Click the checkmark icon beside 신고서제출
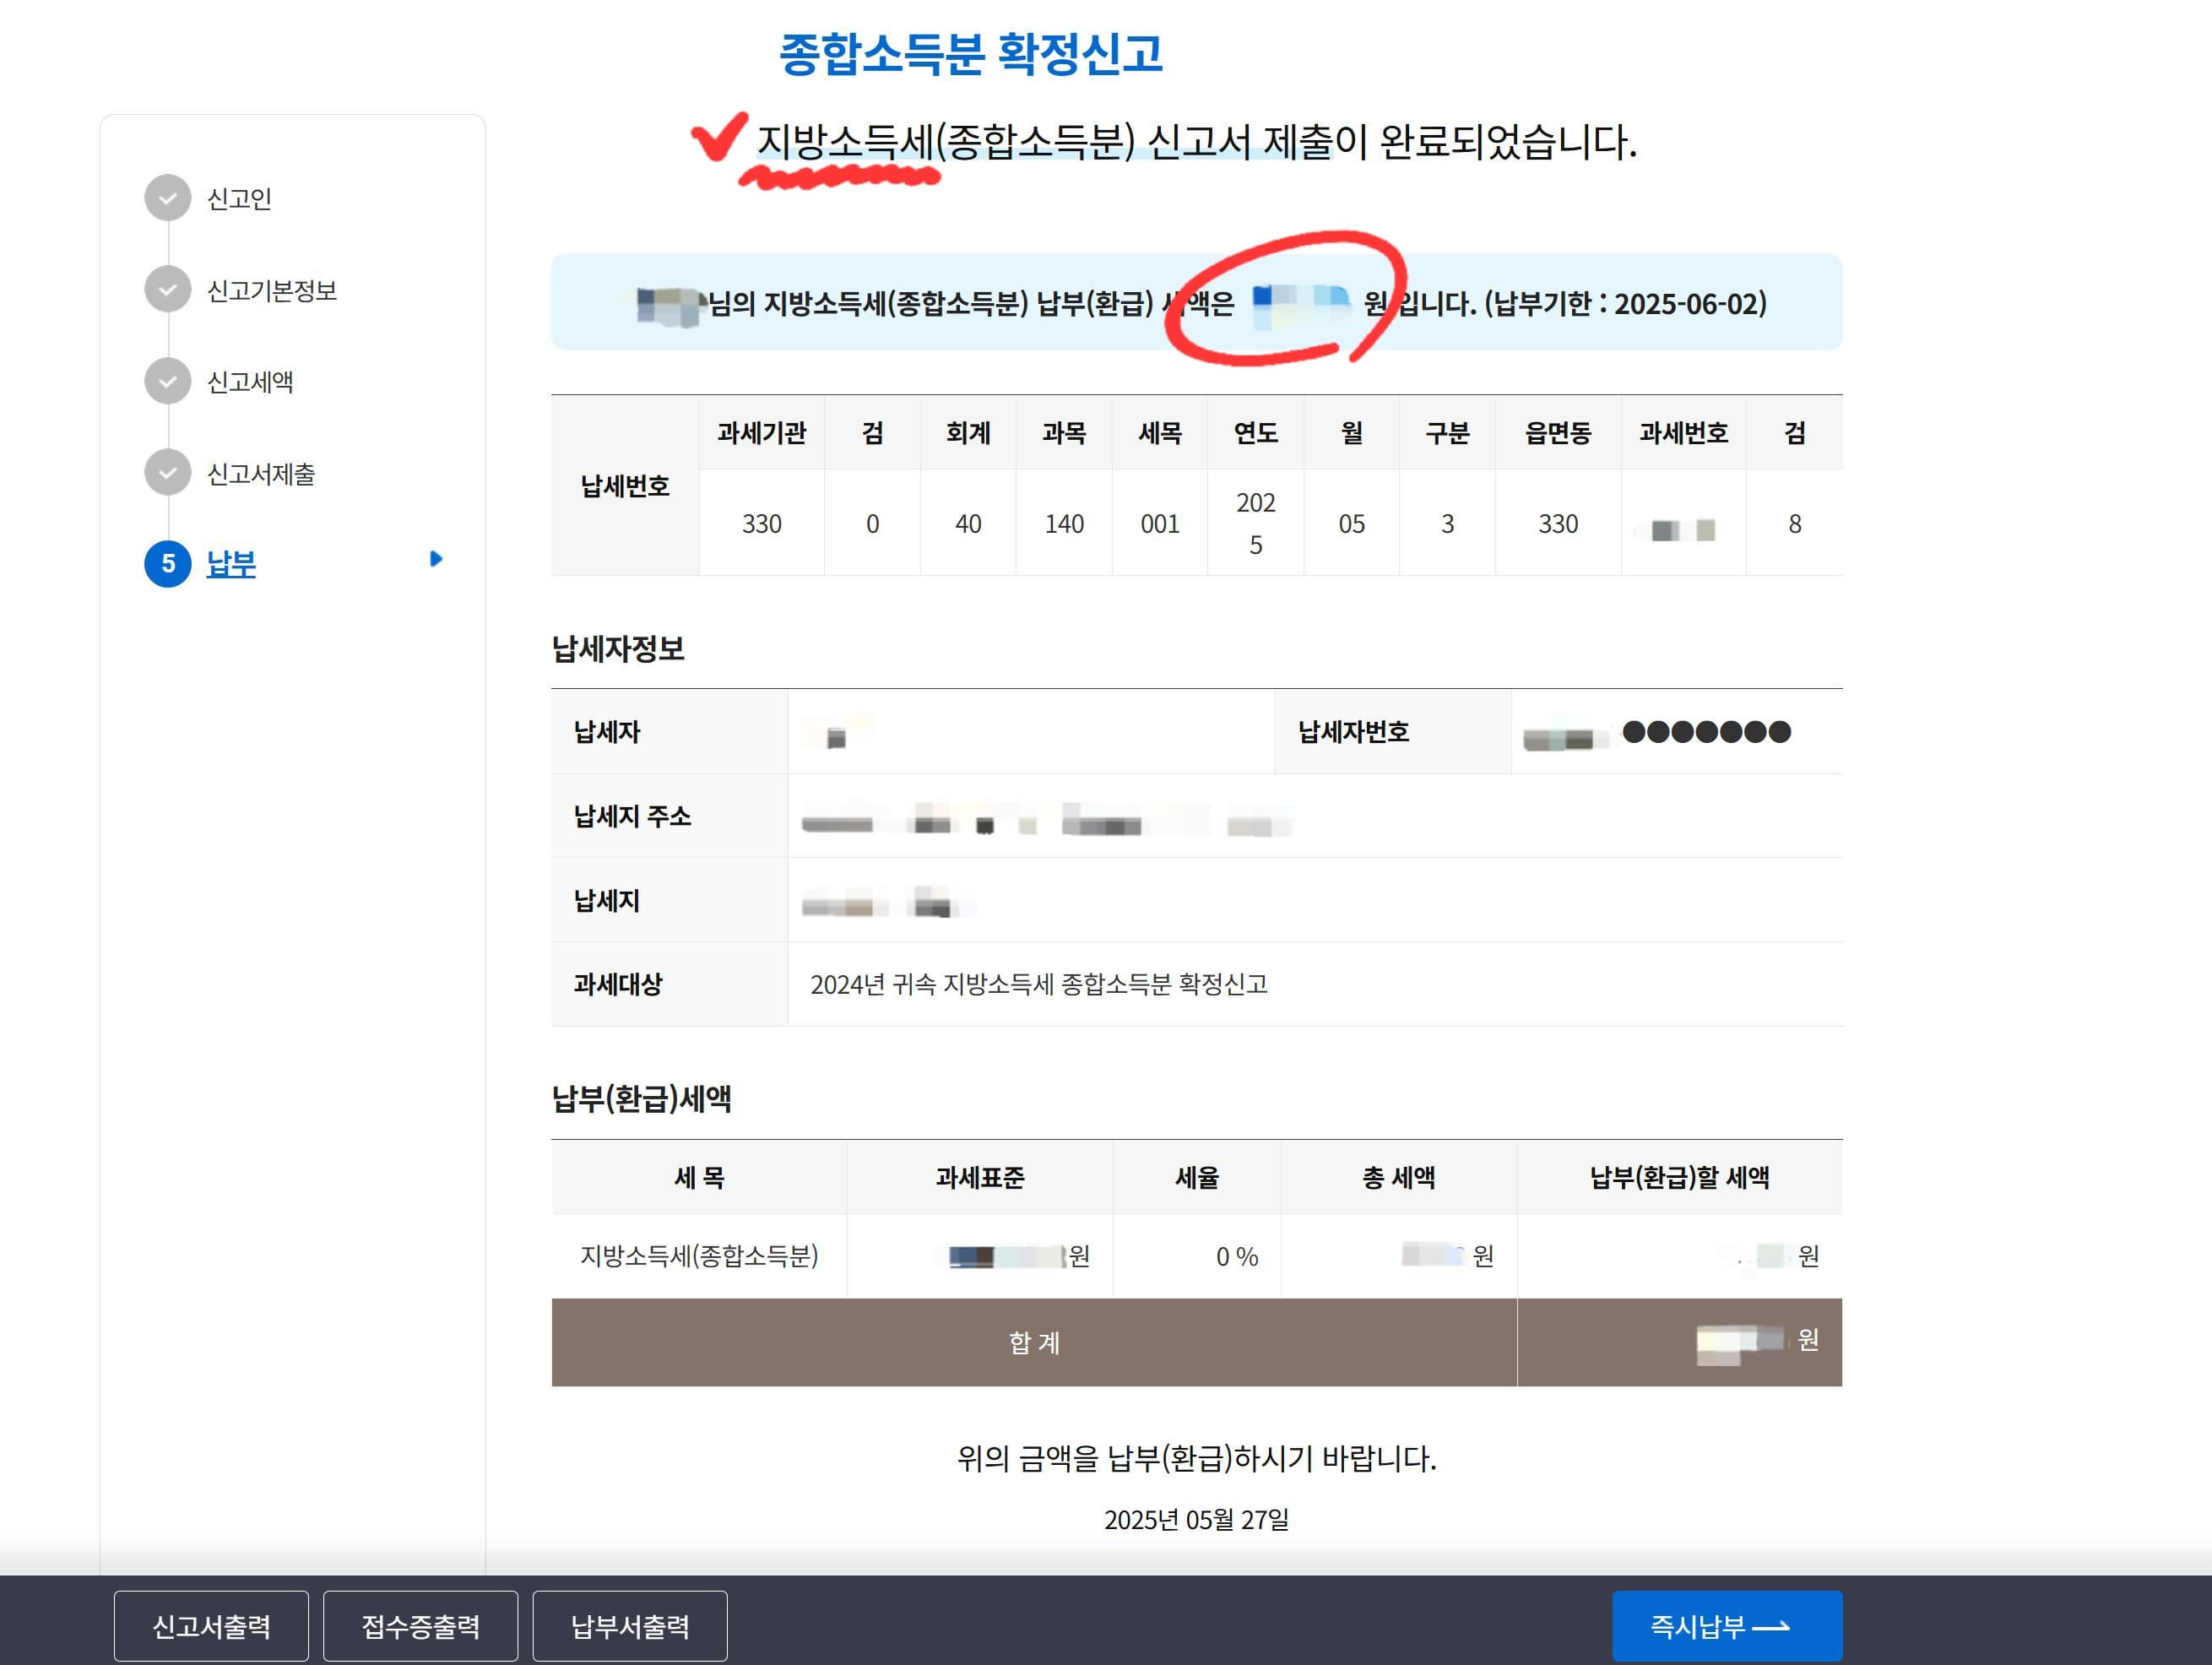Viewport: 2212px width, 1665px height. 167,473
